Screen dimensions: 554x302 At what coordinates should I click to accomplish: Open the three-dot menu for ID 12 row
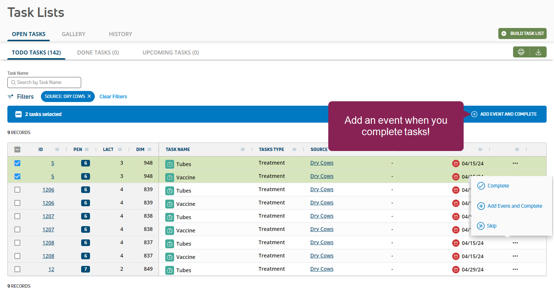click(x=515, y=269)
